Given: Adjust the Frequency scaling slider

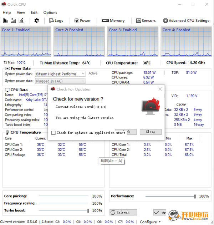Looking at the screenshot, I should (x=63, y=203).
